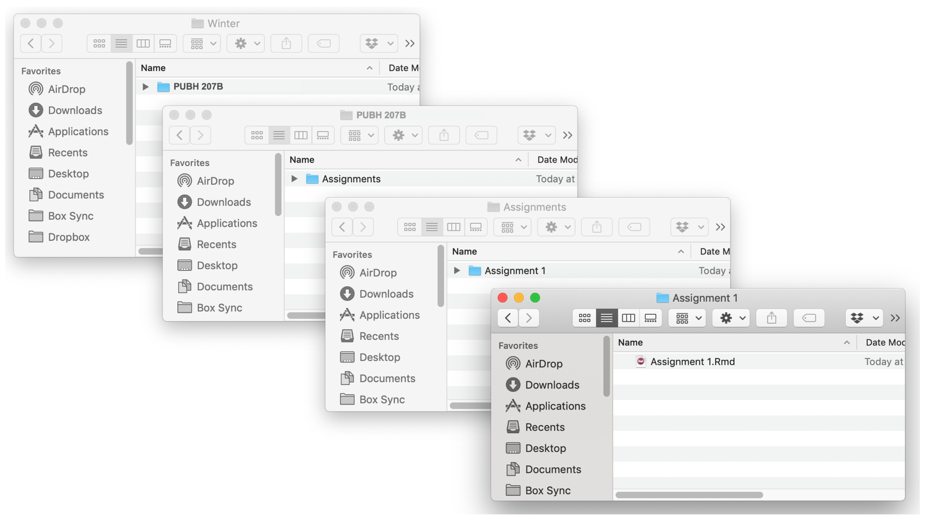
Task: Expand Assignment 1 folder in Assignments window
Action: click(x=457, y=271)
